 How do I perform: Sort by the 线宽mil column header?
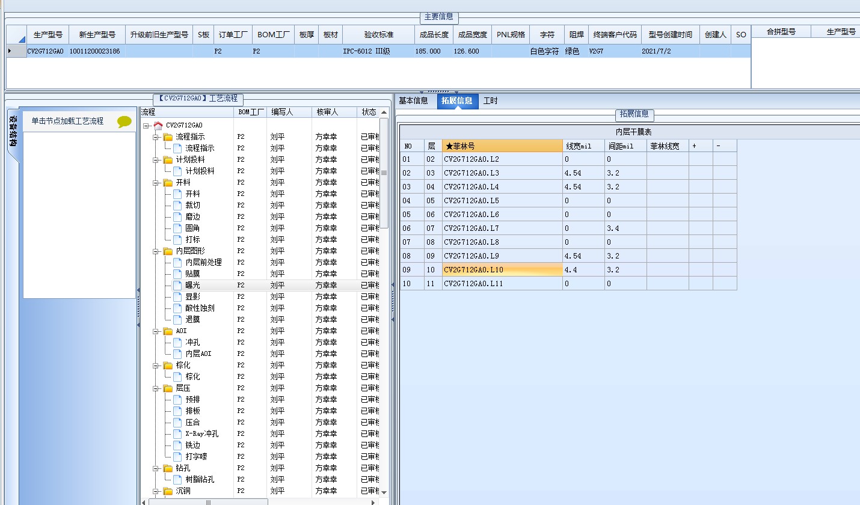click(583, 145)
